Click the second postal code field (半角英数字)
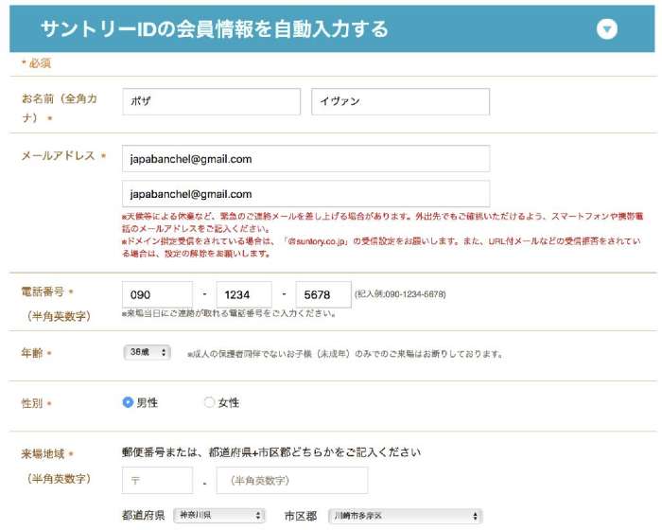 [x=292, y=481]
